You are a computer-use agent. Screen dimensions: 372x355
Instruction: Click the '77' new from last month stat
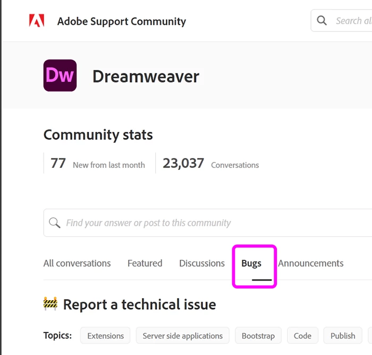click(x=58, y=163)
